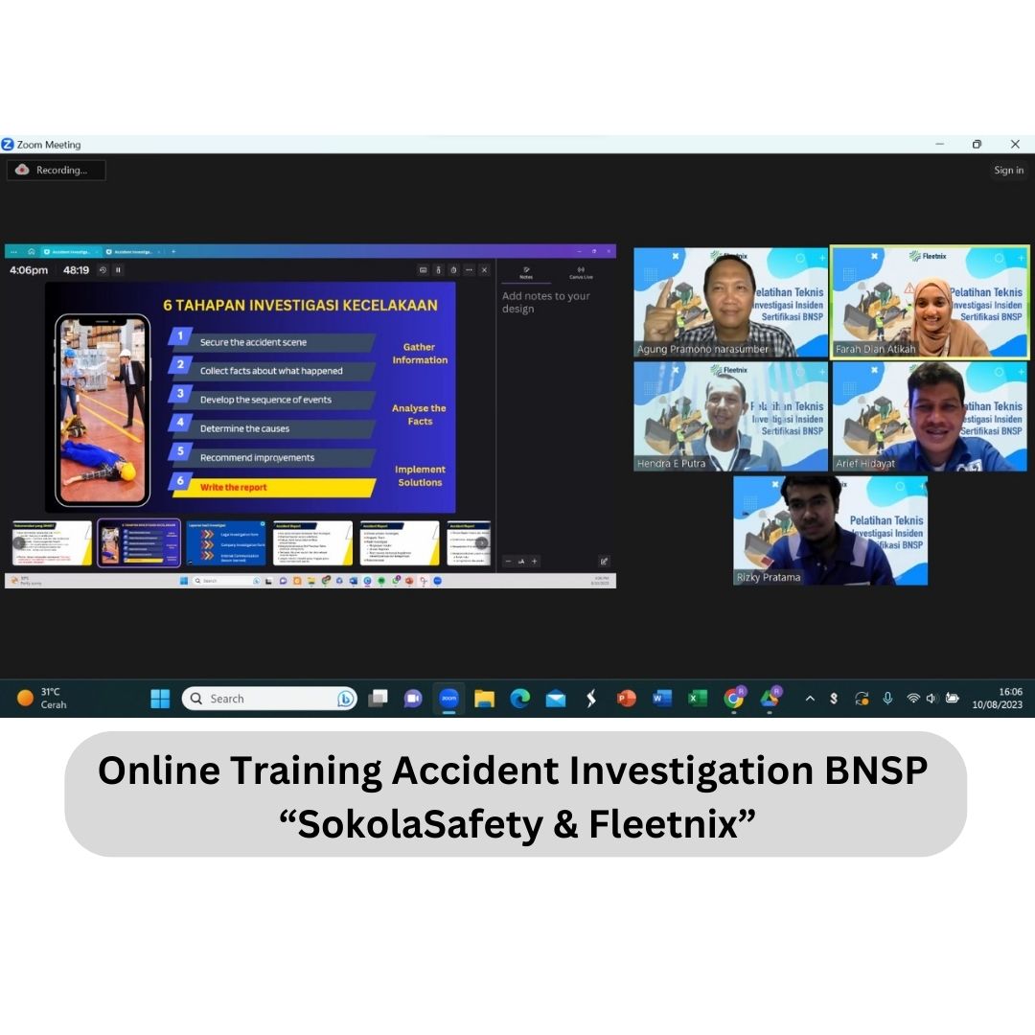Show previous slide thumbnails with the left arrow

point(19,542)
